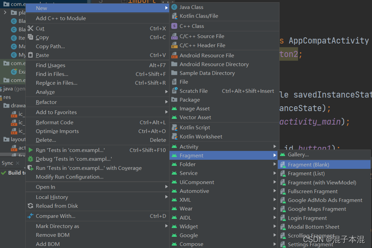Viewport: 372px width, 248px height.
Task: Expand the Refactor submenu arrow
Action: (x=166, y=102)
